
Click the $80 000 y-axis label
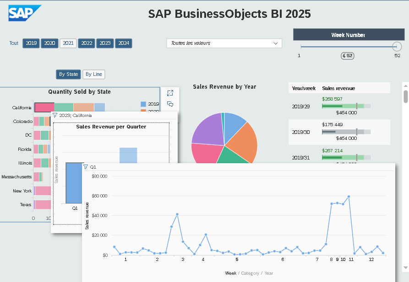[x=99, y=176]
